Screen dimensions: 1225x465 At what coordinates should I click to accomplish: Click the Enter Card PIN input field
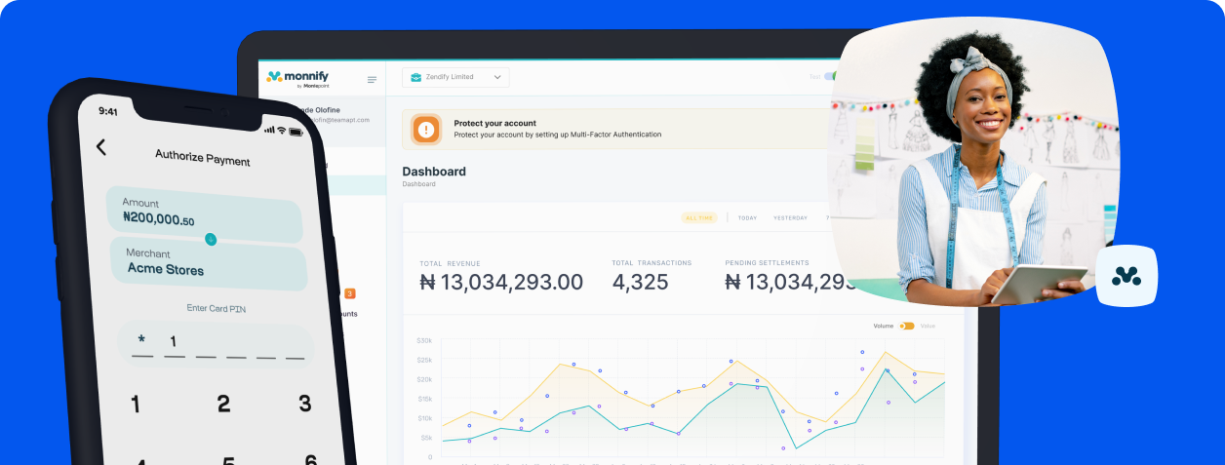tap(217, 344)
